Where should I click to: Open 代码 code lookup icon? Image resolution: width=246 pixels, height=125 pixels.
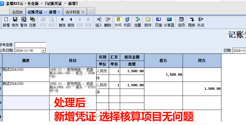coord(127,22)
